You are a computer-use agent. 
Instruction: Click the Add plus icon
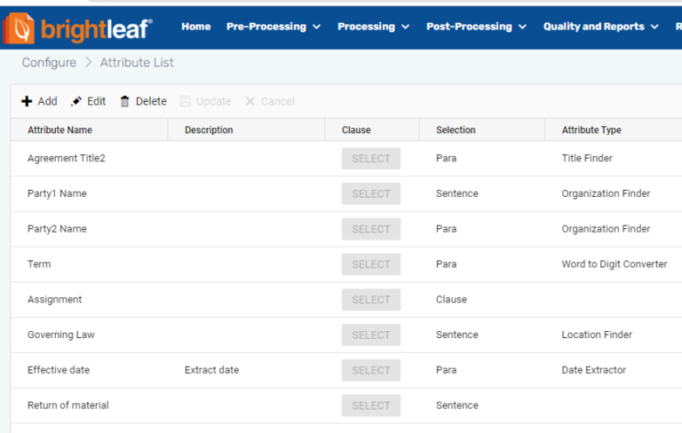pyautogui.click(x=27, y=101)
